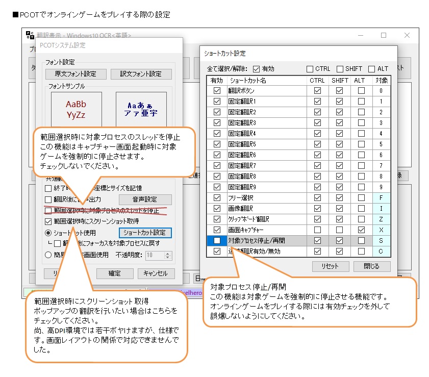Decrease 不透明度 with the down stepper arrow
Image resolution: width=429 pixels, height=377 pixels.
tap(168, 258)
